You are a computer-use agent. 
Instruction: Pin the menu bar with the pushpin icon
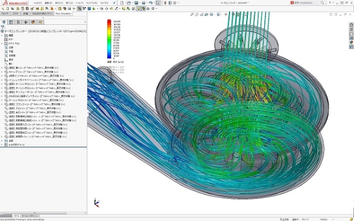click(114, 3)
